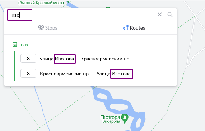Click the green Красный мост map label
Image resolution: width=205 pixels, height=131 pixels.
(x=41, y=2)
